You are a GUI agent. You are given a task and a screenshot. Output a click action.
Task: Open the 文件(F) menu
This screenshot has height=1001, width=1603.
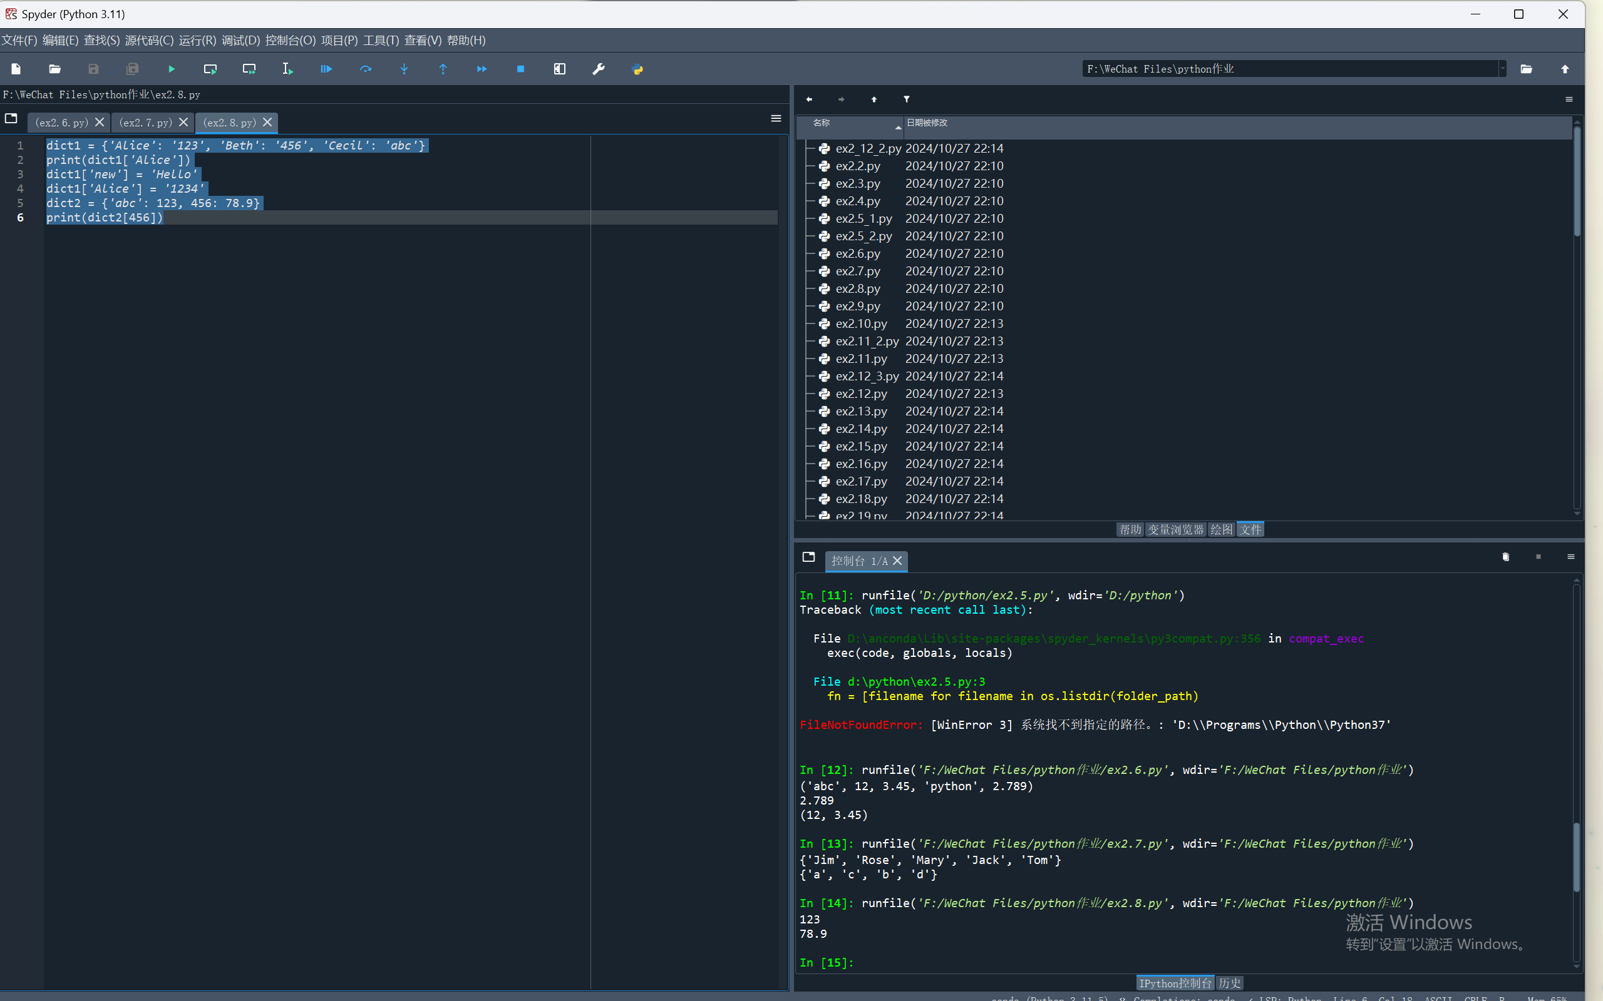[x=19, y=41]
